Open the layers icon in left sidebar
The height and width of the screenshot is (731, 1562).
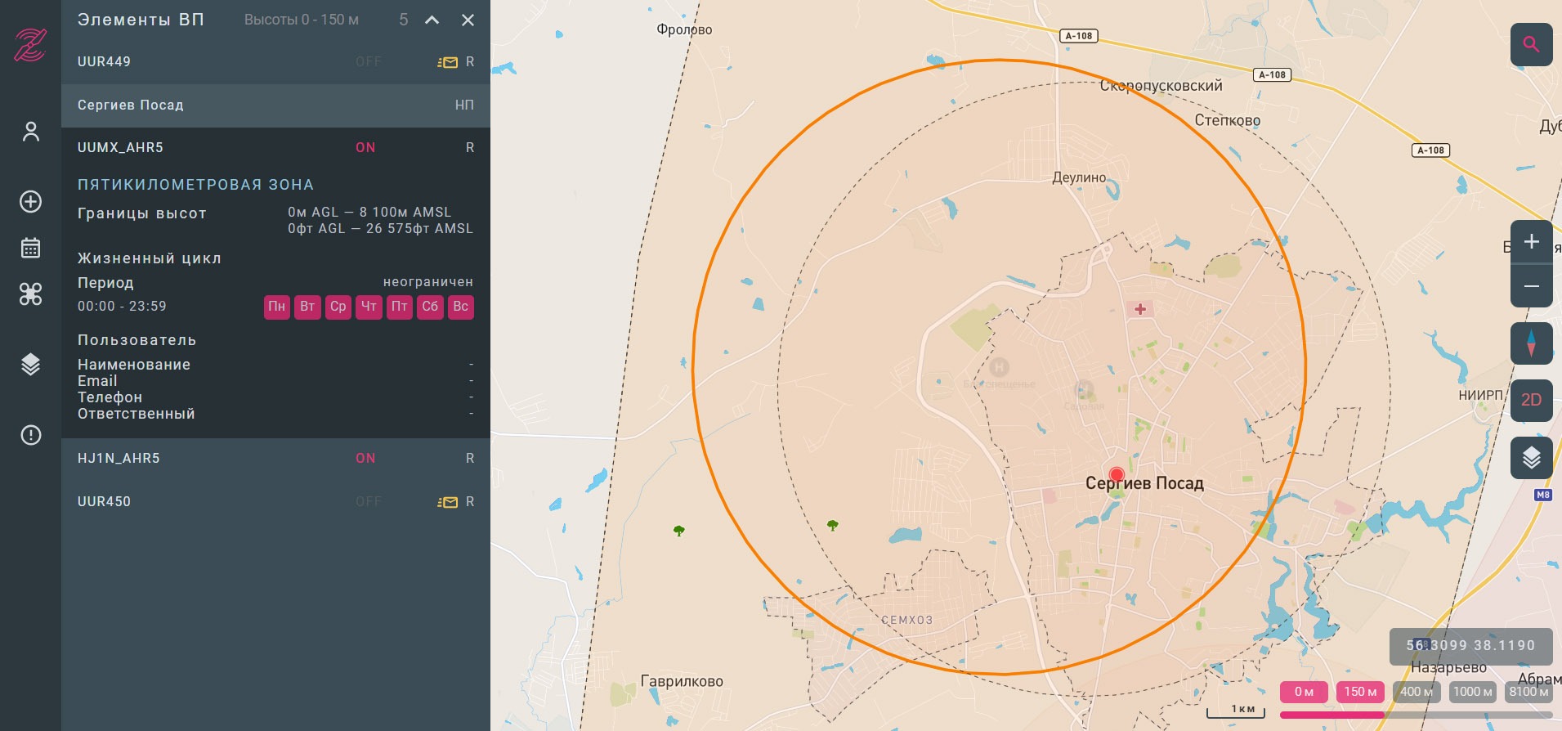31,364
